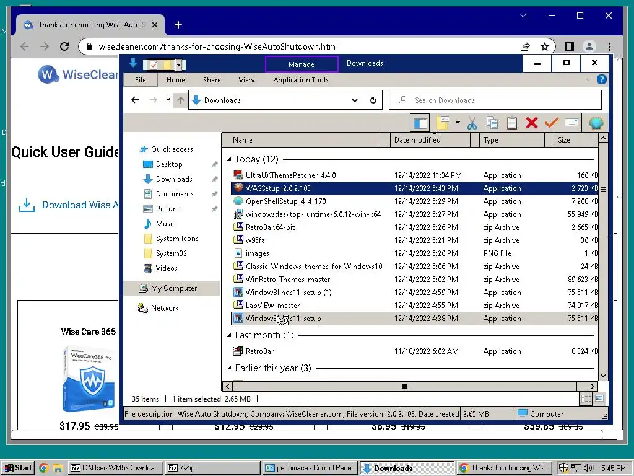Click the orange checkmark Properties icon
Viewport: 634px width, 476px height.
point(552,122)
